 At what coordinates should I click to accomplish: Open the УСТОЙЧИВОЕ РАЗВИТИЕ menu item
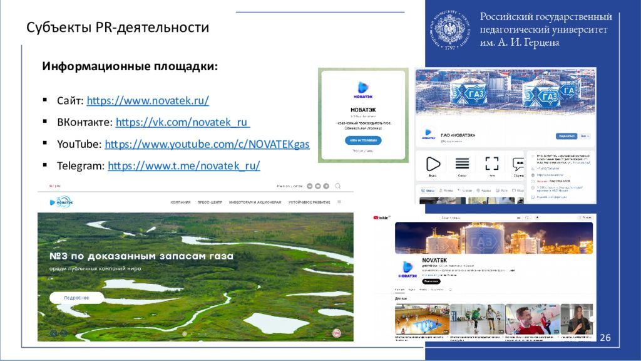coord(309,202)
